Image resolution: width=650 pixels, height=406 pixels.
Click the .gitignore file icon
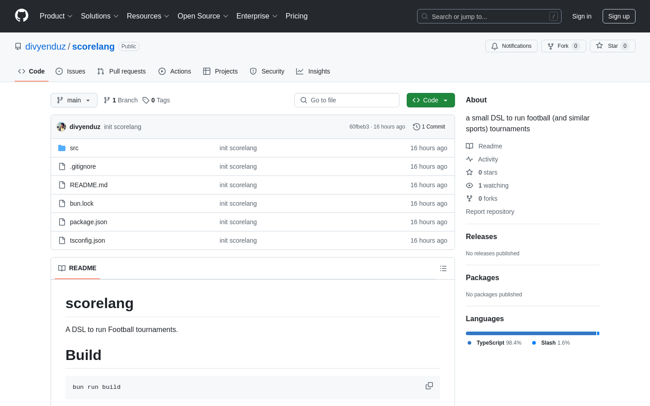62,166
